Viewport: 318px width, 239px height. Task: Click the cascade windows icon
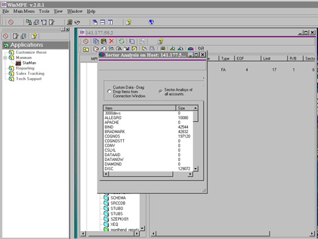coord(95,22)
